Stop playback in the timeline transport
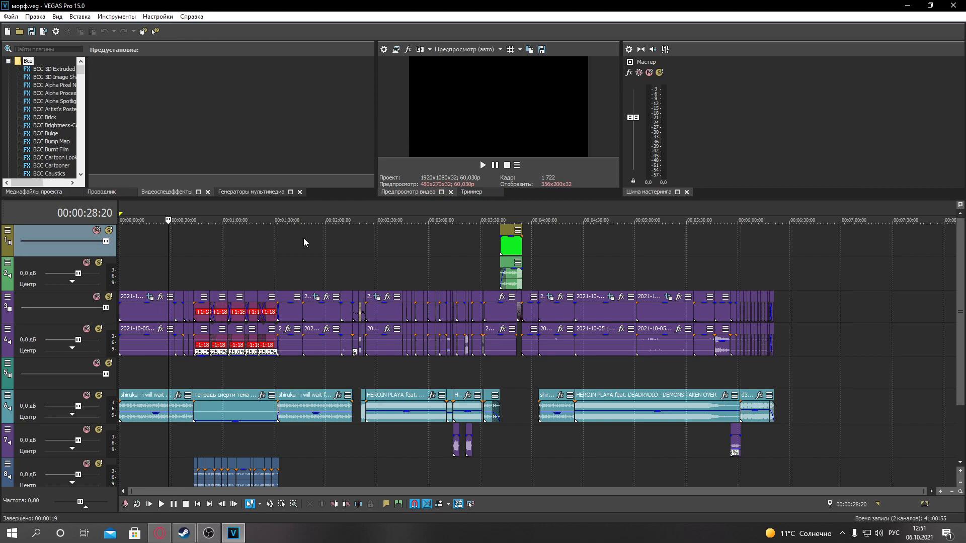966x543 pixels. click(x=186, y=504)
